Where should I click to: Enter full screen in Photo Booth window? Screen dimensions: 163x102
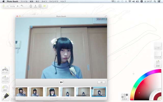[x=105, y=16]
